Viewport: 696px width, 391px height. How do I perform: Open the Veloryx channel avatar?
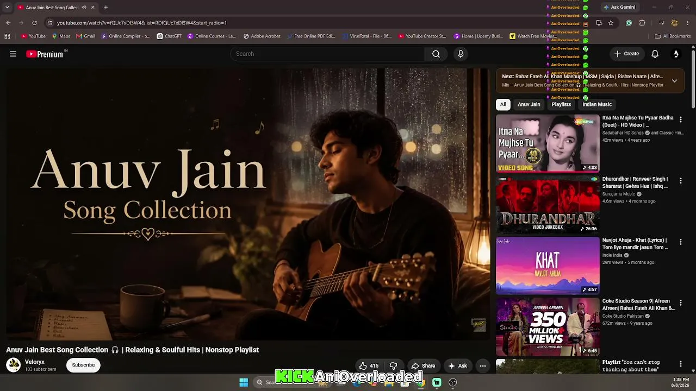(14, 365)
